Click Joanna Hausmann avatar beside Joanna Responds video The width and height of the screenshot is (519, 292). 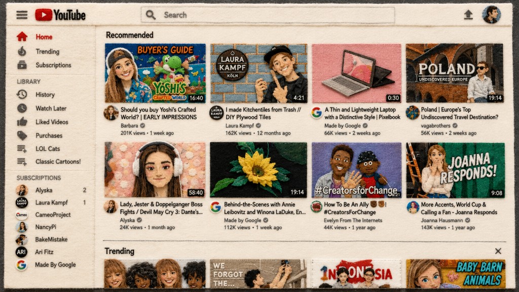(413, 207)
